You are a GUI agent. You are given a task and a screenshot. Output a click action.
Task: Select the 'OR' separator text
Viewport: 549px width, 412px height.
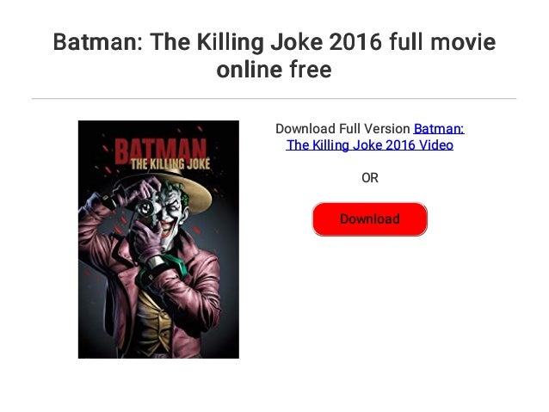(370, 178)
